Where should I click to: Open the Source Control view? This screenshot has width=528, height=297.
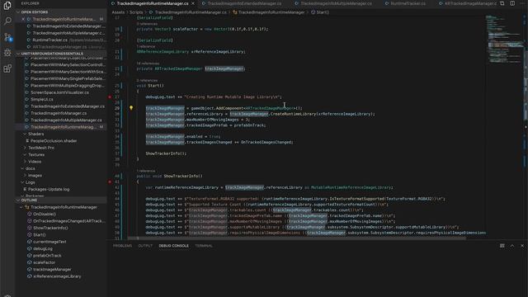(7, 37)
